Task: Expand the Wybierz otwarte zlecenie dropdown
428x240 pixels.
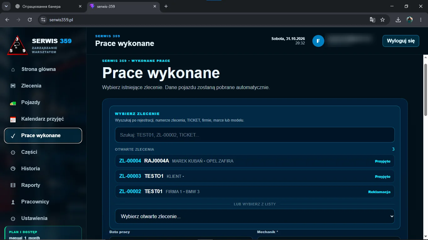Action: [255, 216]
